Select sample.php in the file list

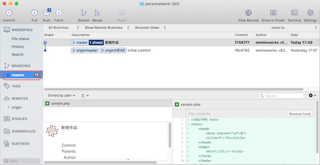pos(108,103)
